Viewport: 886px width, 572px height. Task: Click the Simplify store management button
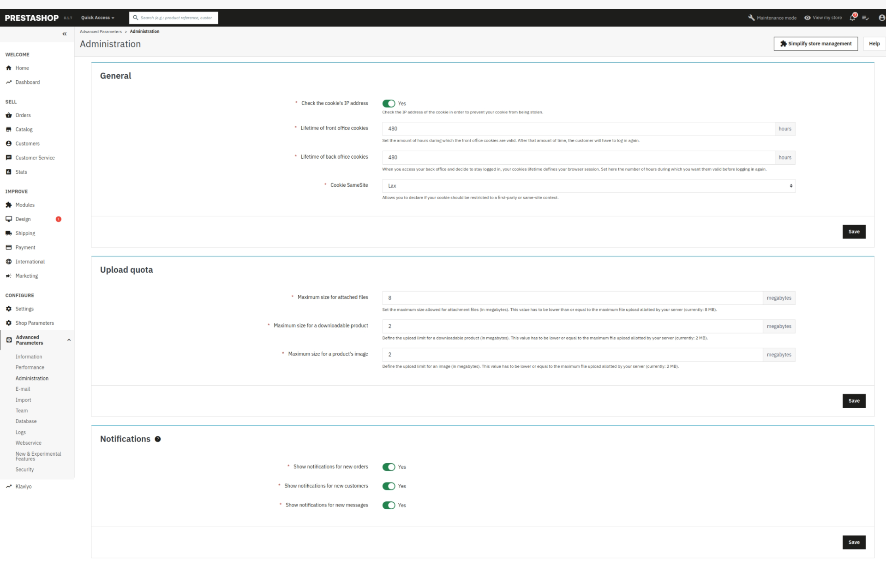point(815,44)
